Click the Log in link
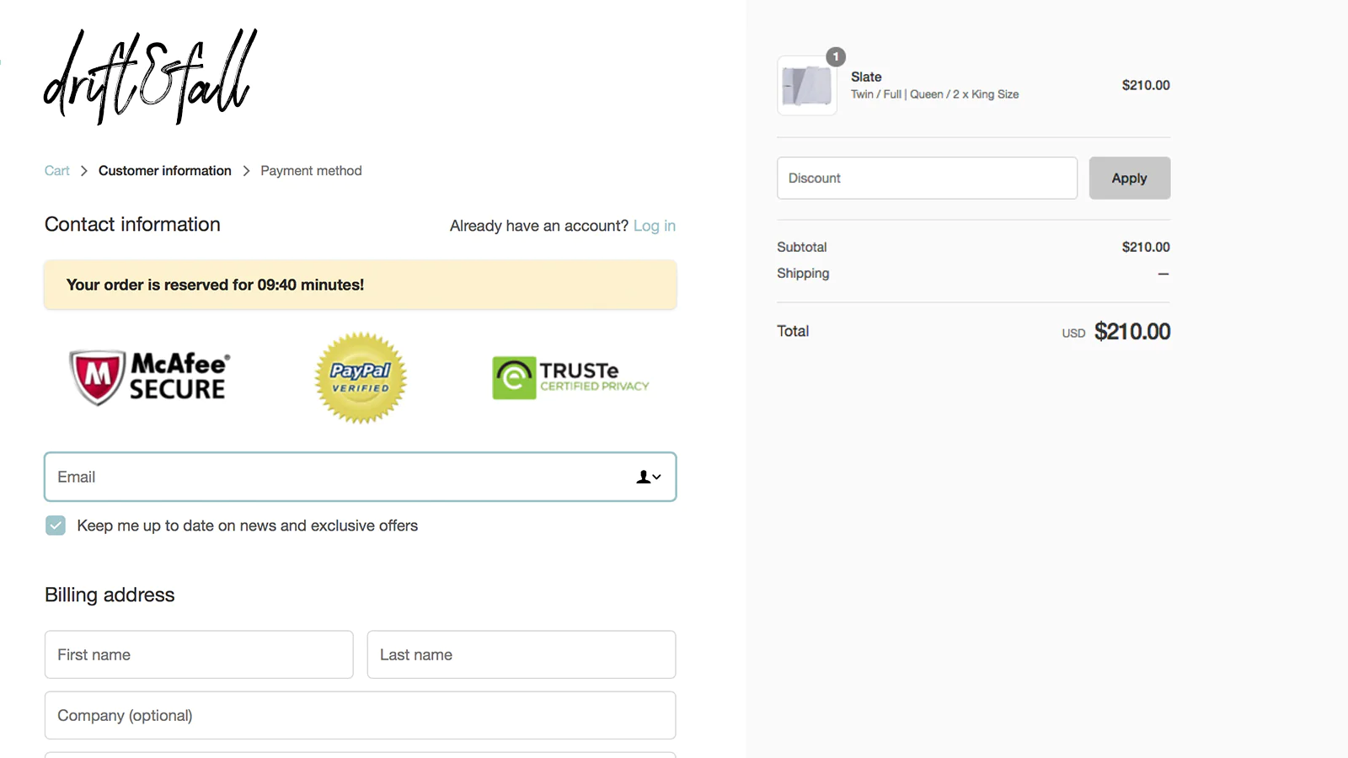Image resolution: width=1348 pixels, height=758 pixels. [x=654, y=226]
